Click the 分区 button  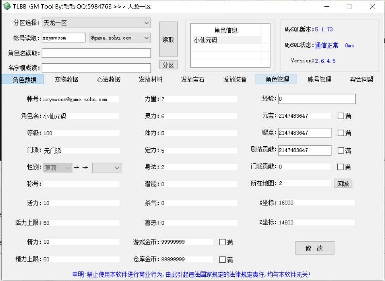point(168,65)
